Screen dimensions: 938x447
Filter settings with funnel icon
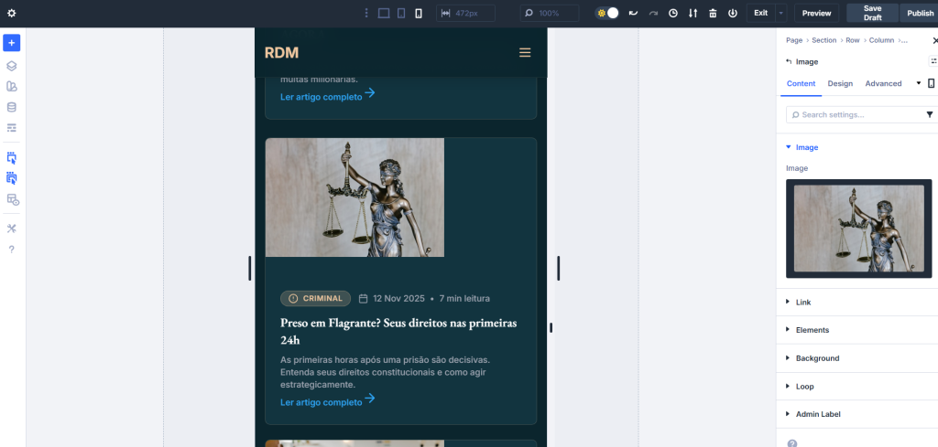[930, 114]
